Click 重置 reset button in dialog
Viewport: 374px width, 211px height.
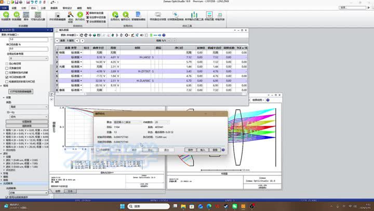pyautogui.click(x=215, y=150)
